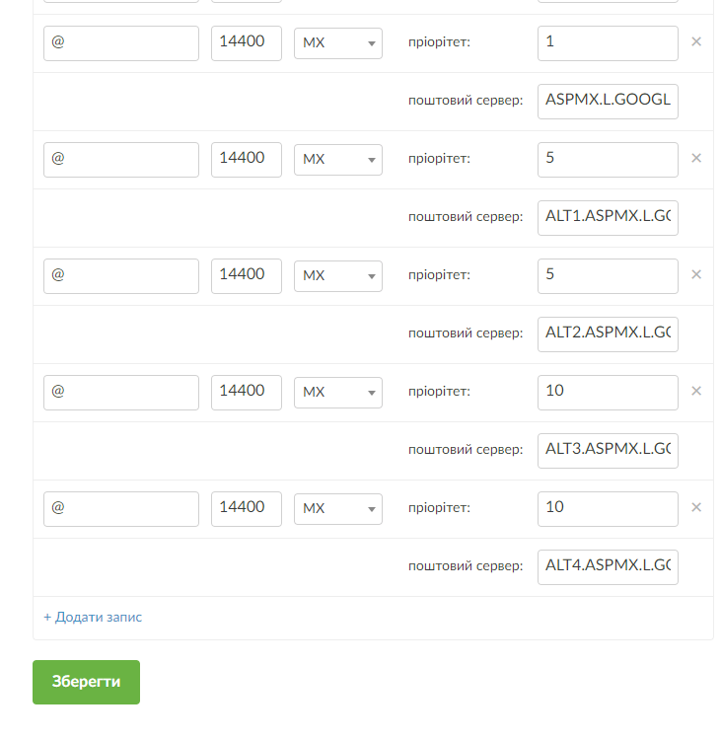Focus the ALT4.ASPMX mail server field

608,566
